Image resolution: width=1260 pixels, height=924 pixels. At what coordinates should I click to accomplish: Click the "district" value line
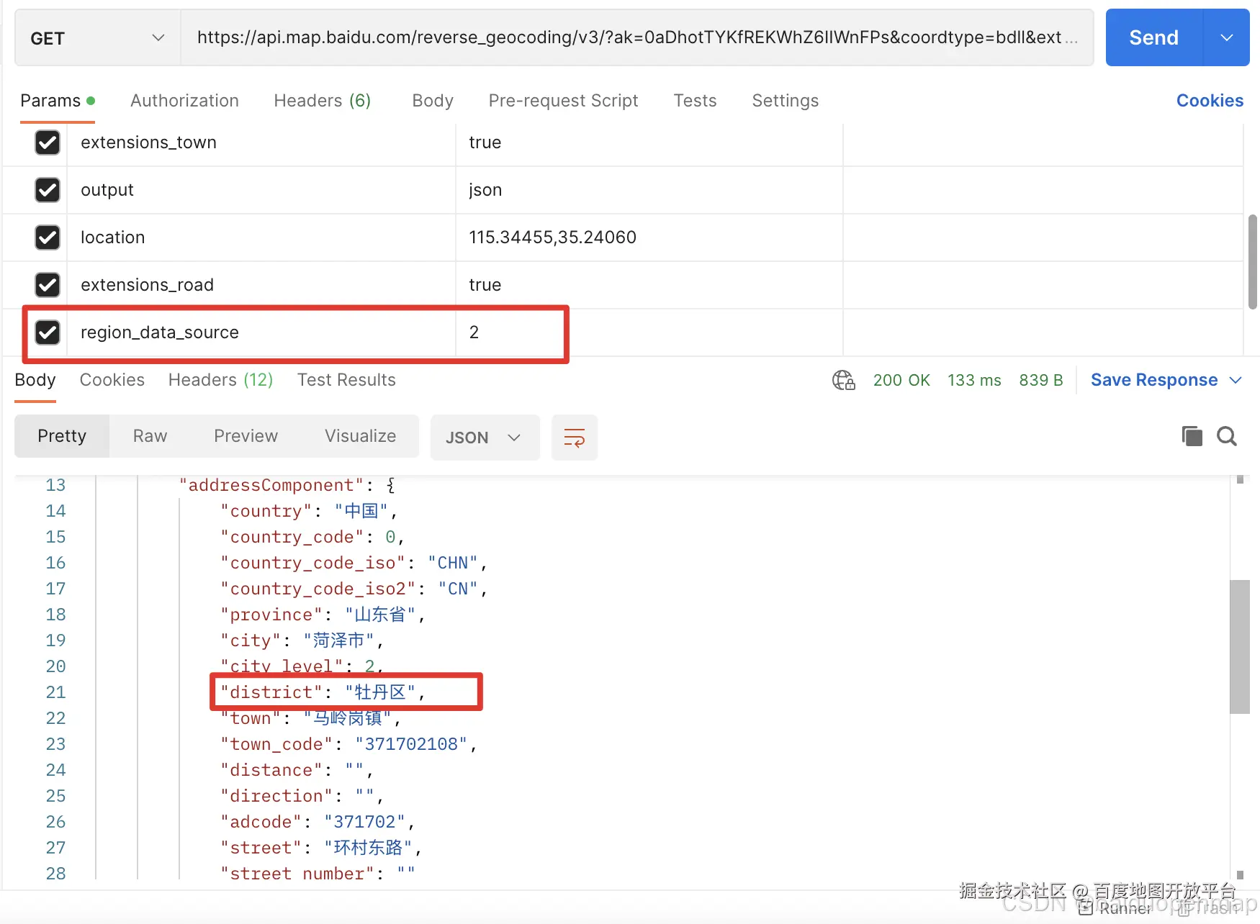[x=323, y=692]
